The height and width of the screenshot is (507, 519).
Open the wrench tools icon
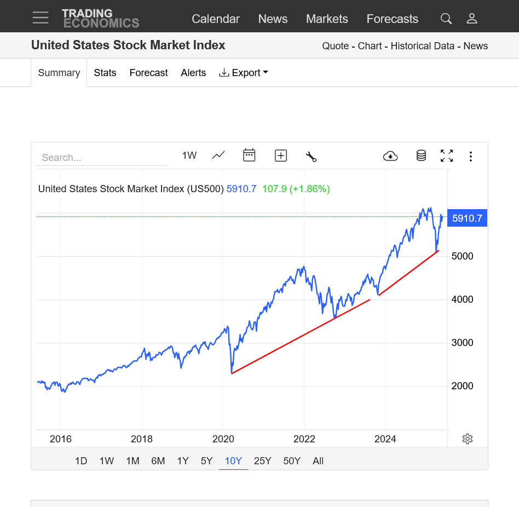point(311,156)
